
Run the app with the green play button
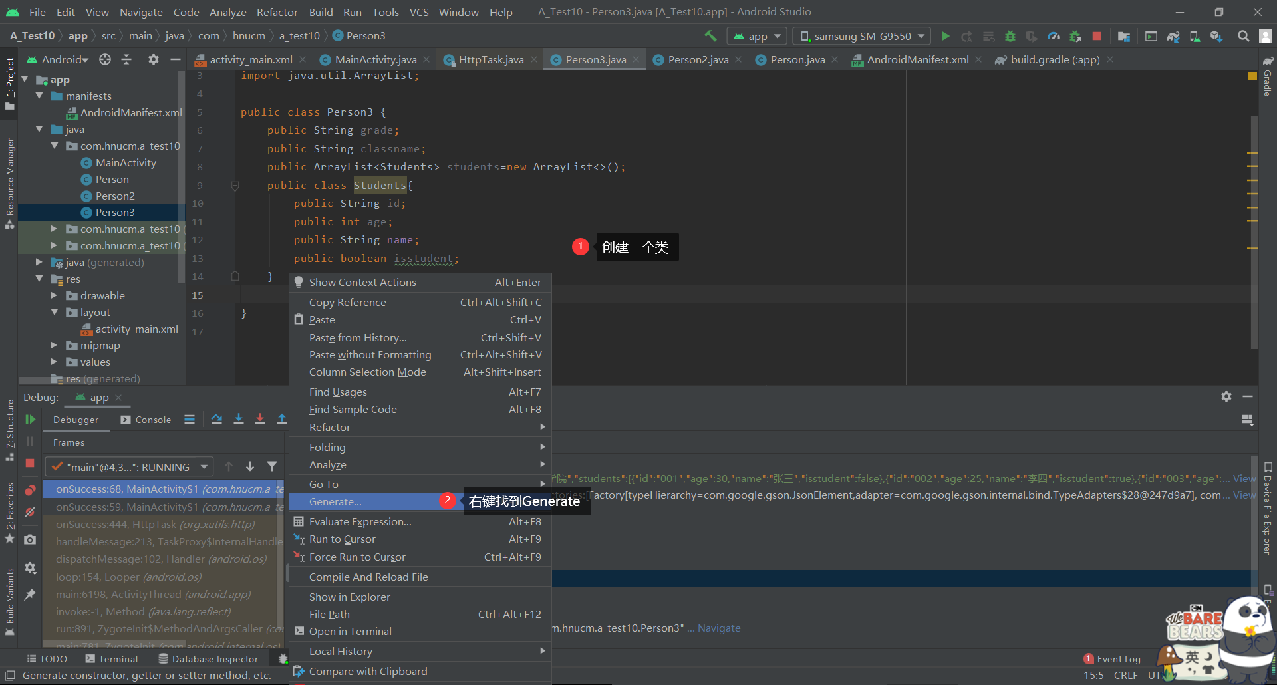click(x=945, y=36)
